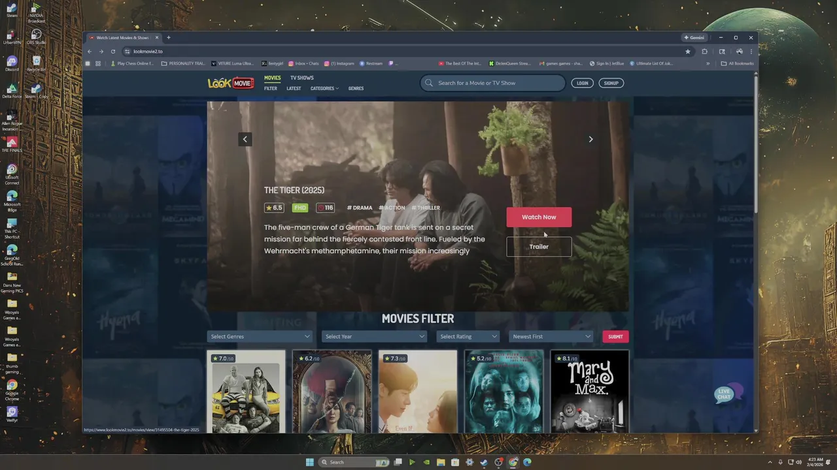This screenshot has height=470, width=837.
Task: Click the LOGIN button
Action: [x=582, y=83]
